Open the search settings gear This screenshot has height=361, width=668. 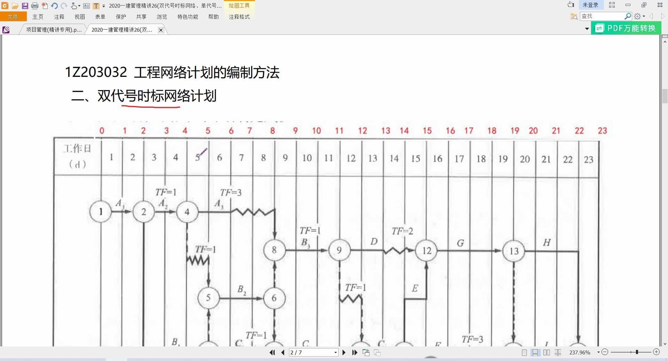pos(637,16)
